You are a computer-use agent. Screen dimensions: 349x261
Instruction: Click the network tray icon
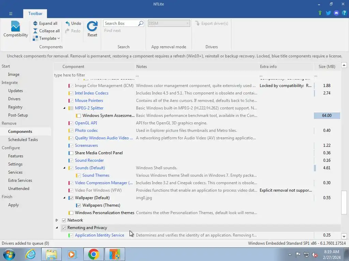pos(306,255)
